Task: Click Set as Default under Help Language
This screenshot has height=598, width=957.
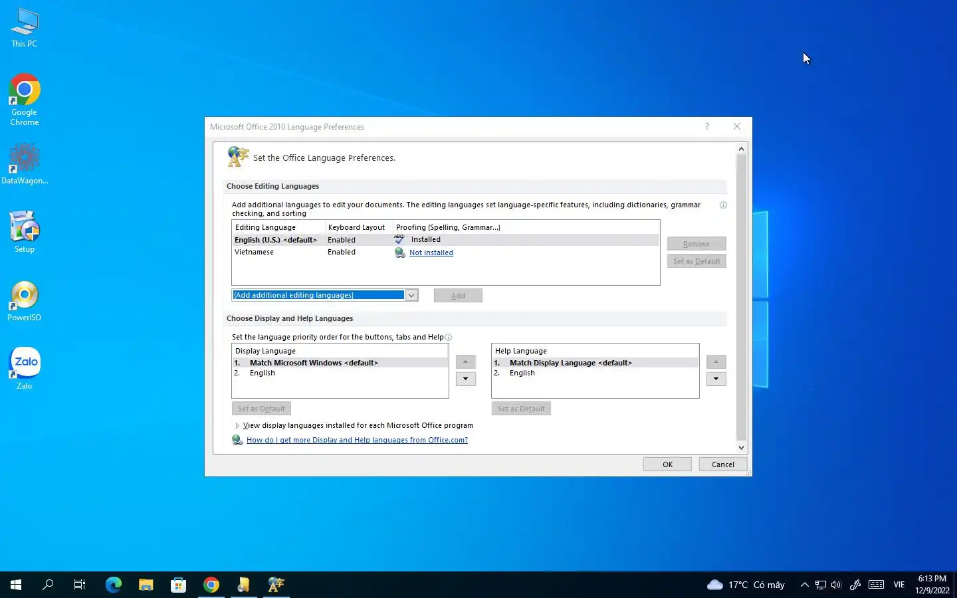Action: coord(521,409)
